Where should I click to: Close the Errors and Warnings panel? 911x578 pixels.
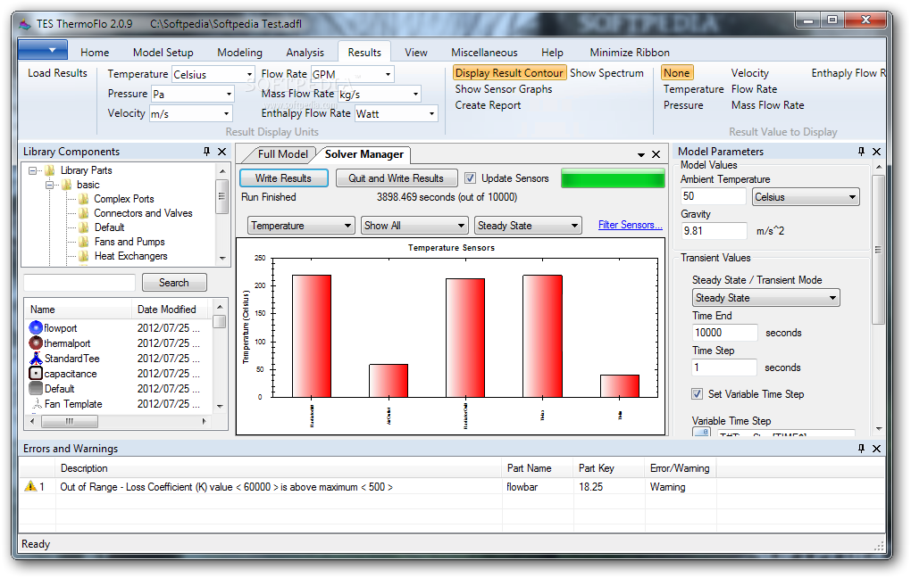877,449
